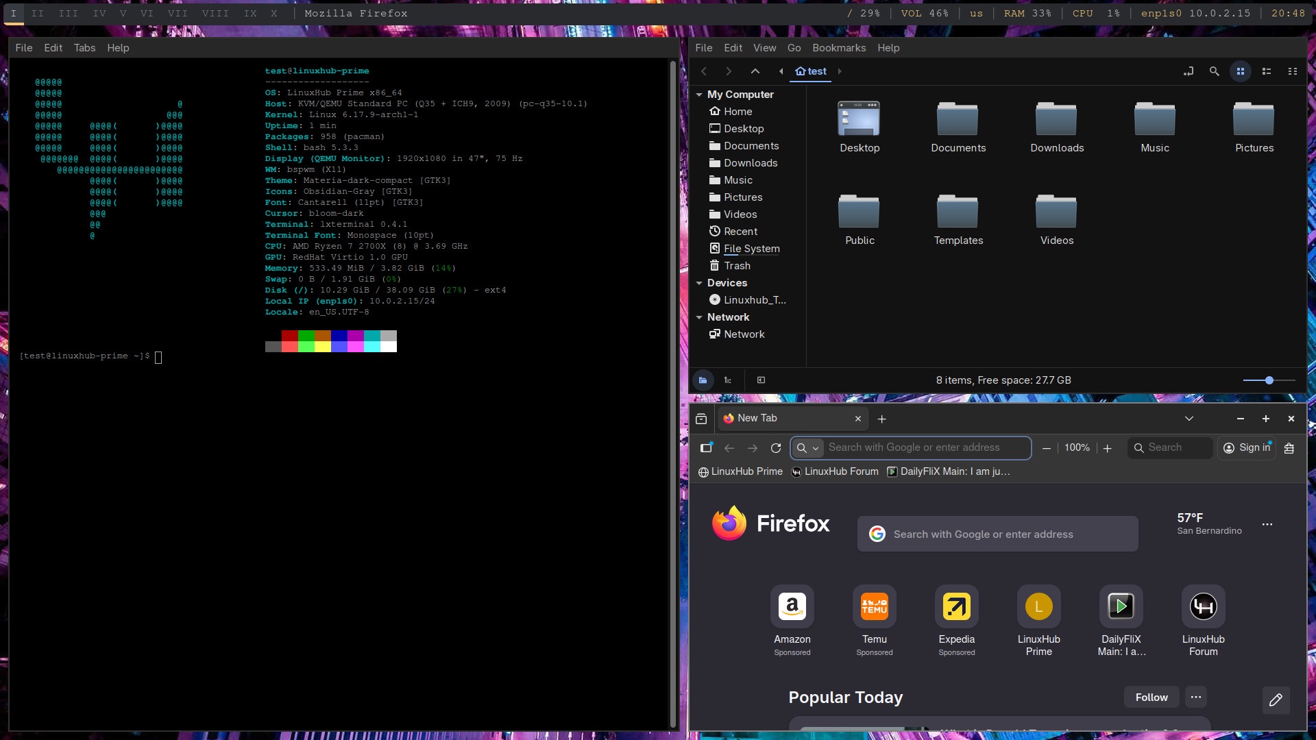
Task: Adjust the file manager zoom slider
Action: click(1269, 380)
